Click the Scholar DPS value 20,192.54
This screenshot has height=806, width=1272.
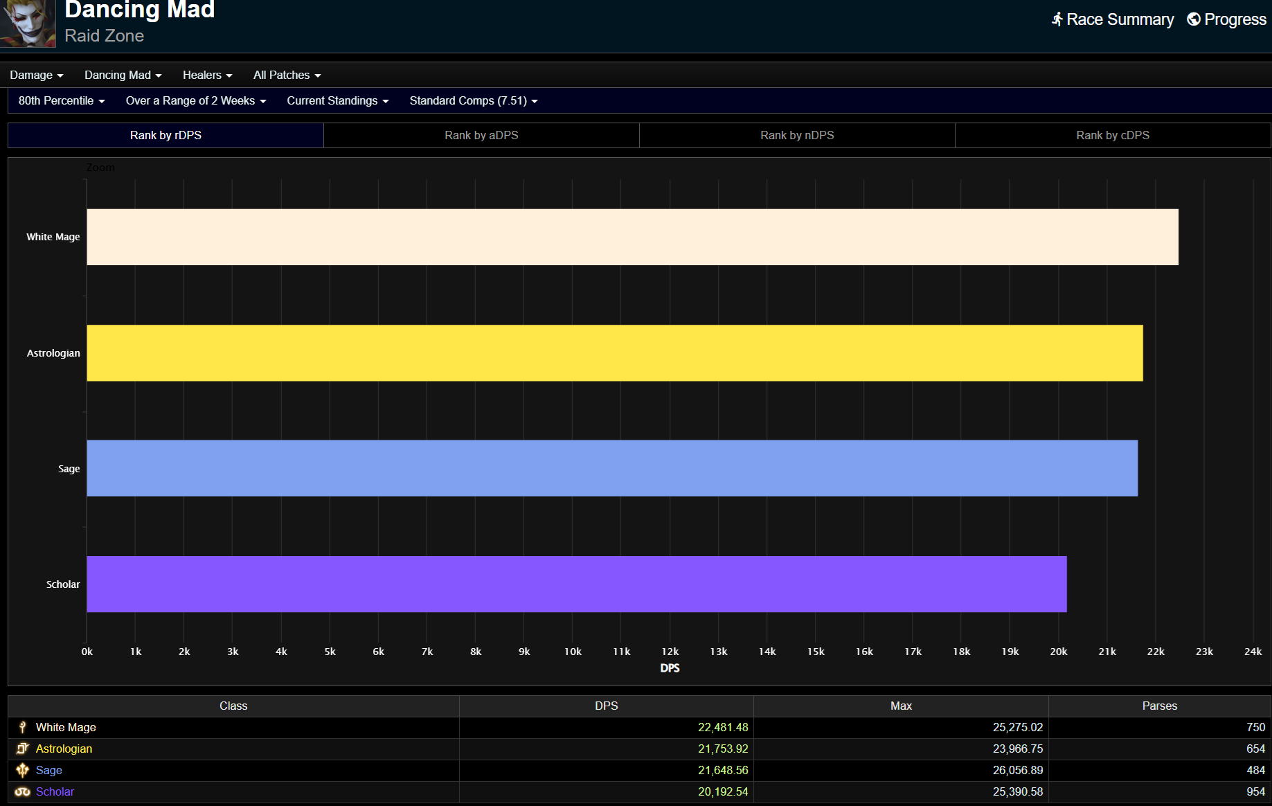point(723,791)
